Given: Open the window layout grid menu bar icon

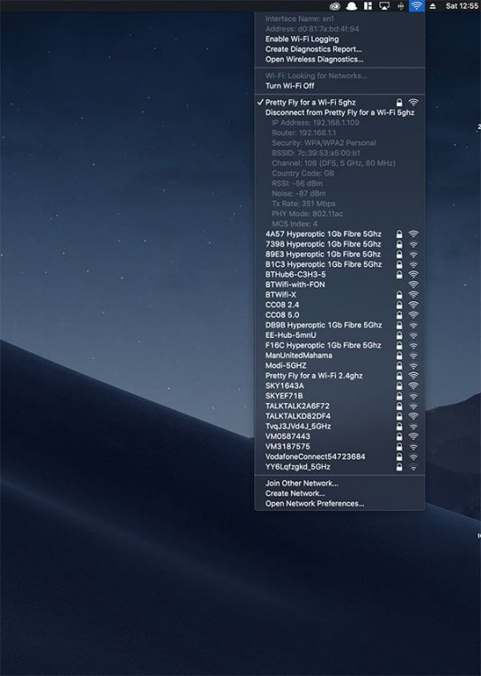Looking at the screenshot, I should click(368, 6).
